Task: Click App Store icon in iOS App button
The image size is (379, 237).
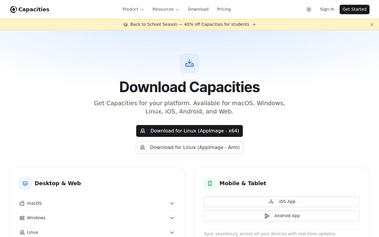Action: click(271, 202)
